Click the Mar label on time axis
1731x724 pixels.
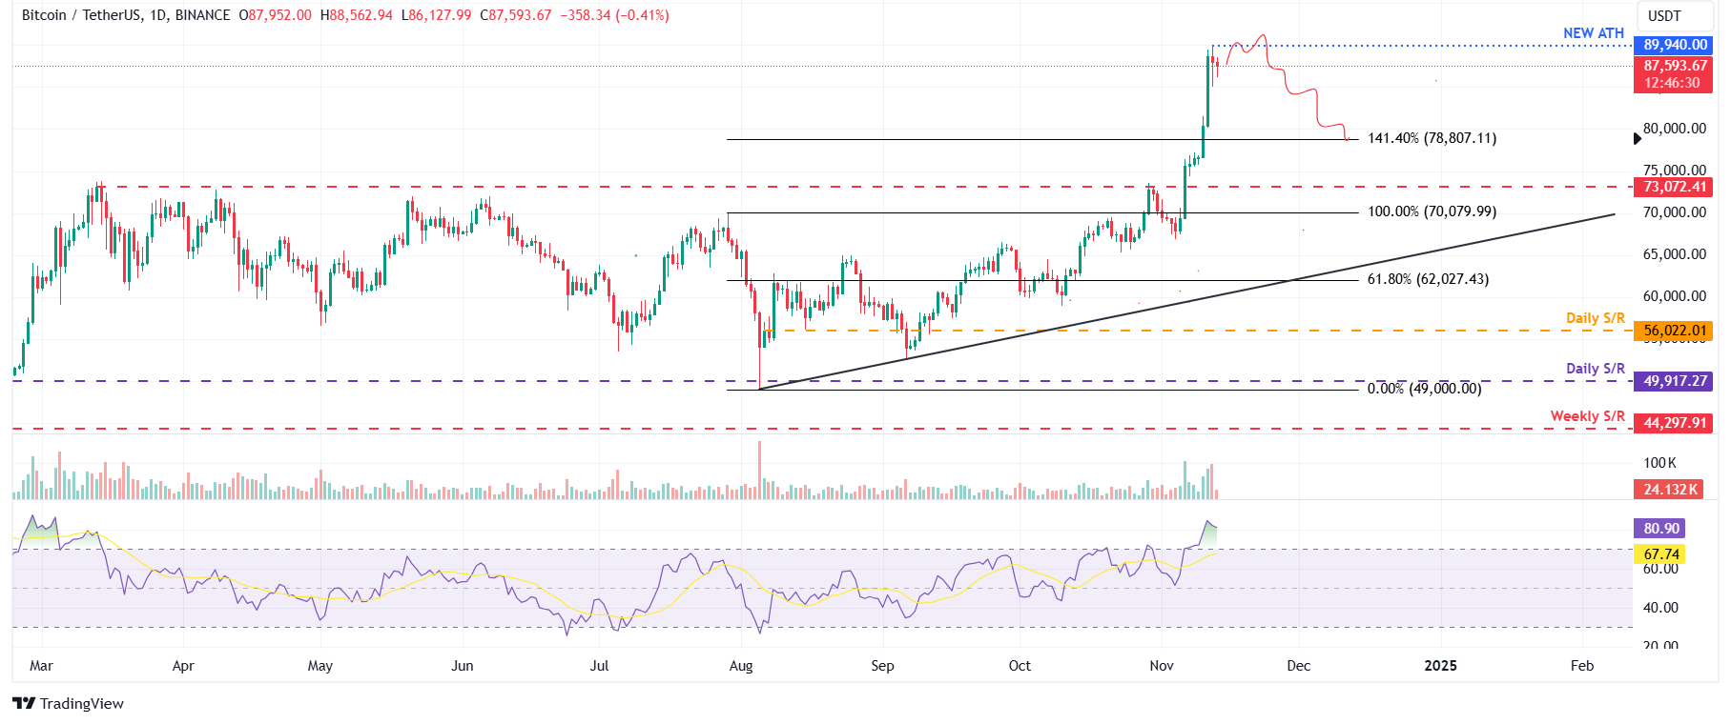[41, 666]
